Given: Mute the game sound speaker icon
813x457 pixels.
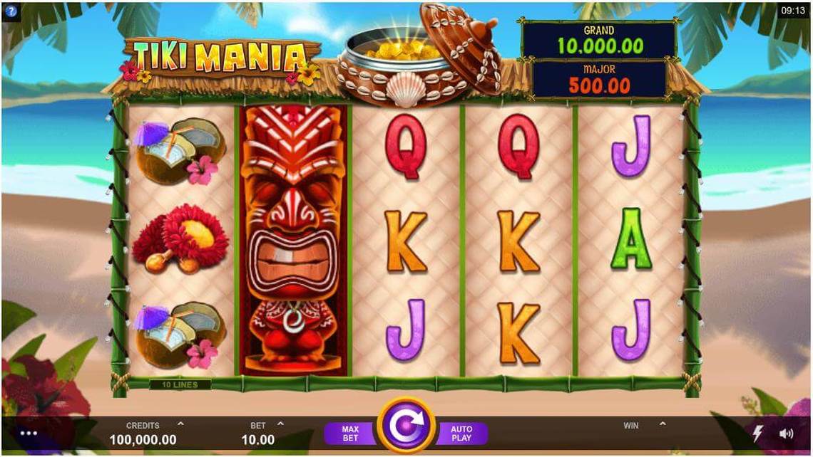Looking at the screenshot, I should pyautogui.click(x=786, y=434).
